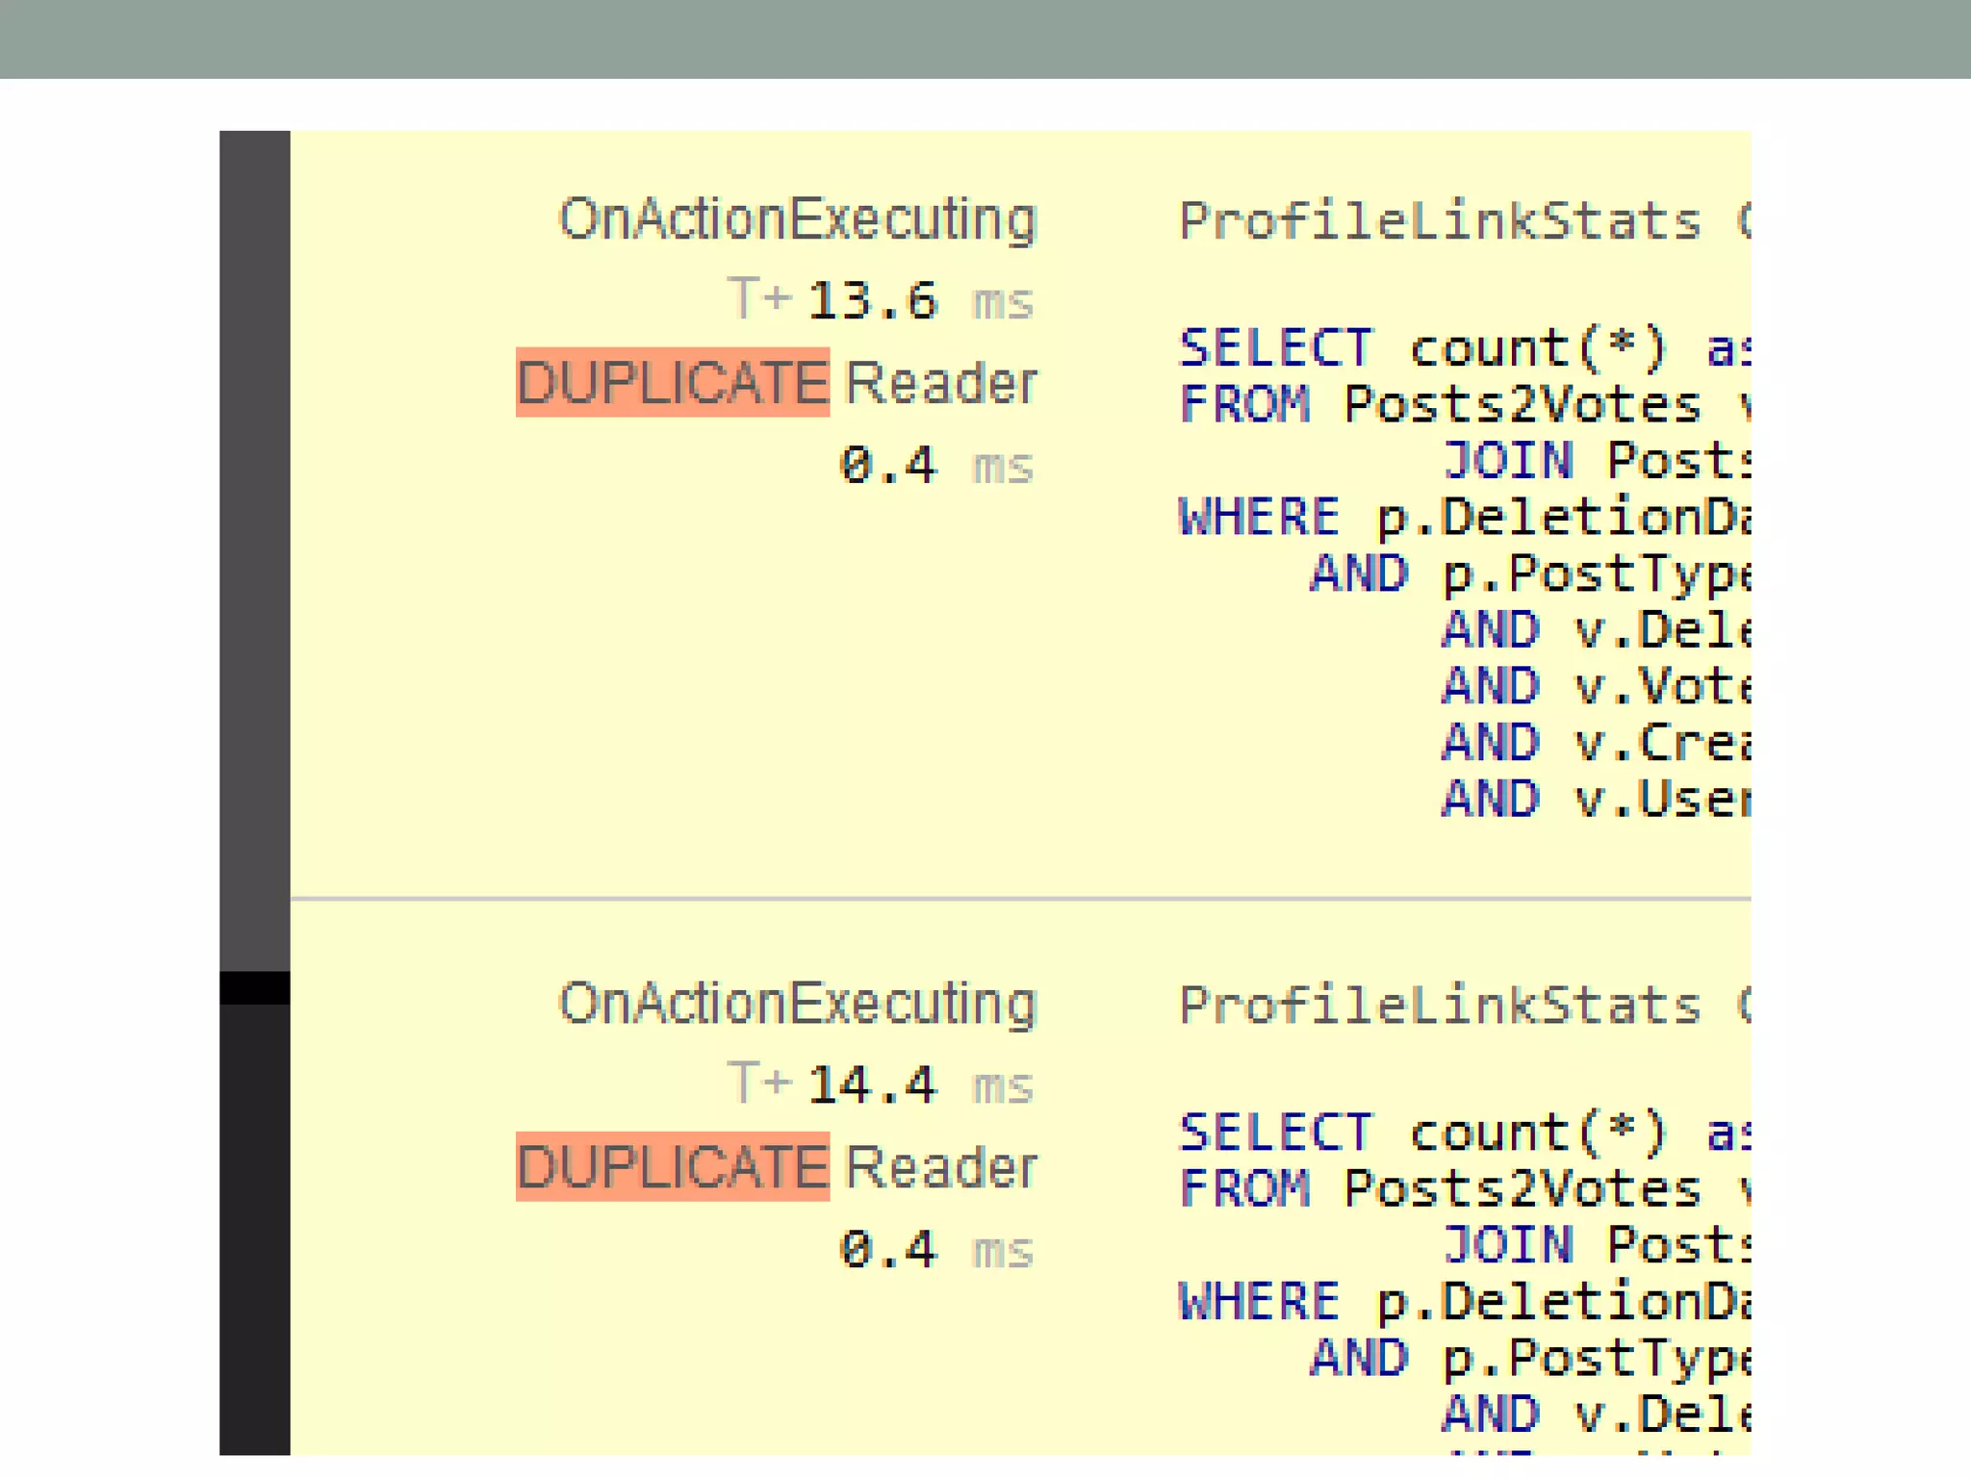Click the gray upper segment of the timeline bar
Viewport: 1971px width, 1478px height.
click(x=254, y=548)
